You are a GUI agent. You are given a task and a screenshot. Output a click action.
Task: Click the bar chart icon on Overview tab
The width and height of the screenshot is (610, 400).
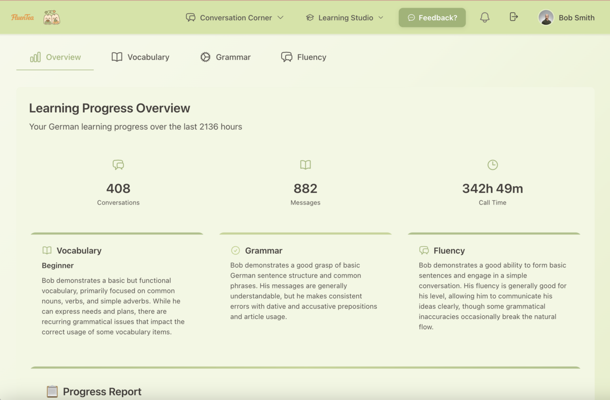(34, 57)
